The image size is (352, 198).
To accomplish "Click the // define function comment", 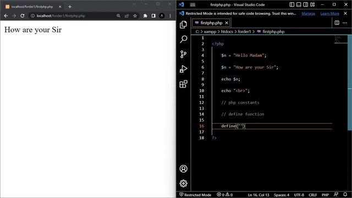I will pos(243,114).
